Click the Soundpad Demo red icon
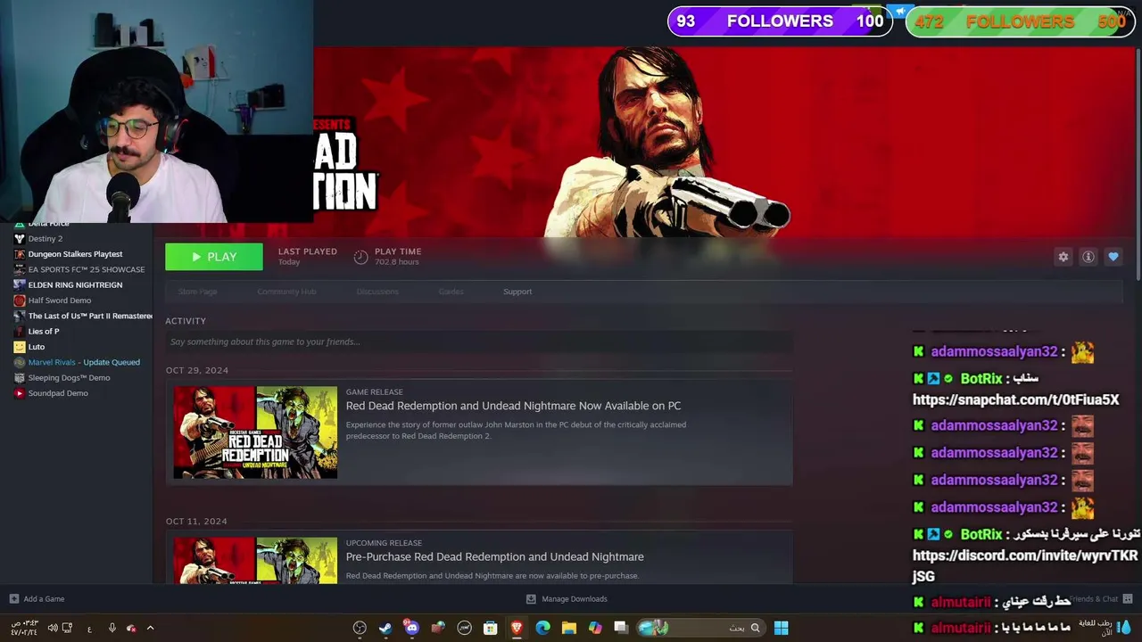Screen dimensions: 1142x642 tap(19, 393)
